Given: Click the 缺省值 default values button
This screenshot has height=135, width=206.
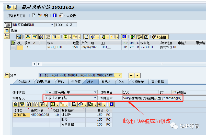Looking at the screenshot, I should click(160, 37).
